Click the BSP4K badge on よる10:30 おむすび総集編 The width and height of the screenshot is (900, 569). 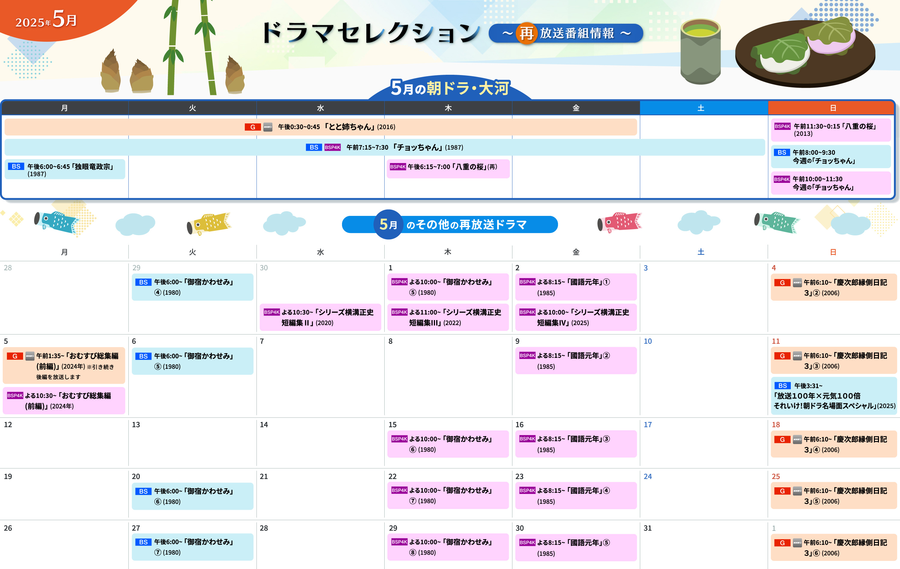(15, 396)
